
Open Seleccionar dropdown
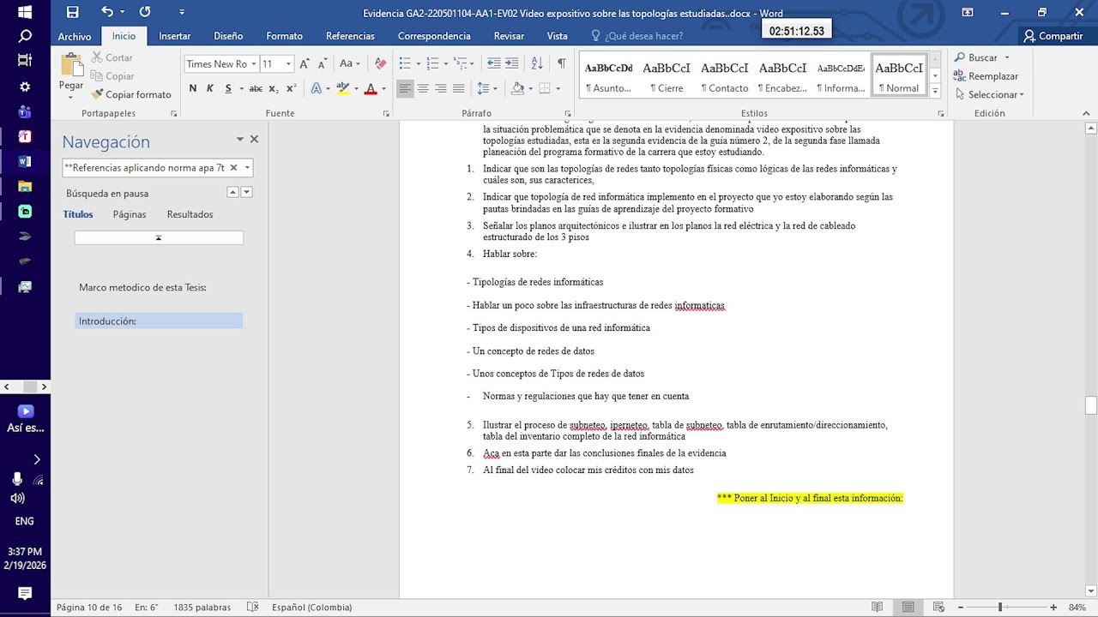tap(990, 94)
